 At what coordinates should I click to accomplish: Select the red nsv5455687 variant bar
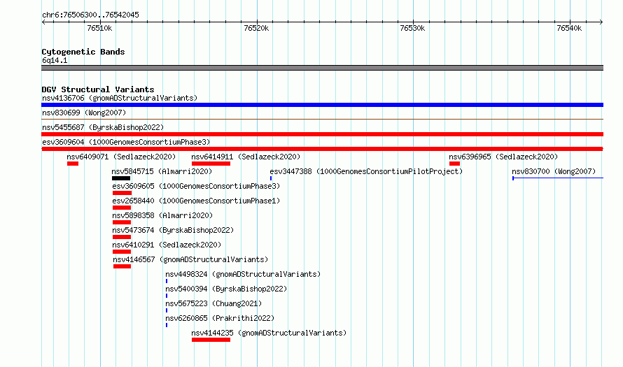(x=322, y=134)
